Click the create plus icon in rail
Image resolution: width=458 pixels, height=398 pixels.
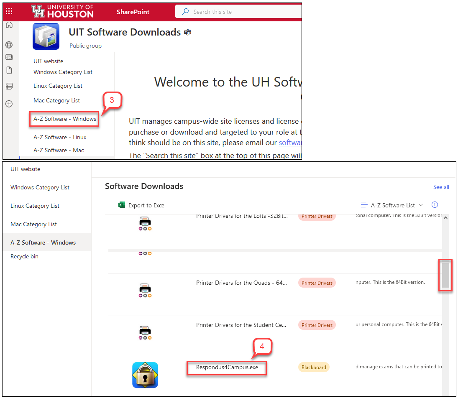pyautogui.click(x=9, y=104)
